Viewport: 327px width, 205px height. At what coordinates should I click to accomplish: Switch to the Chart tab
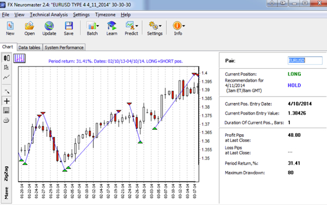point(8,47)
